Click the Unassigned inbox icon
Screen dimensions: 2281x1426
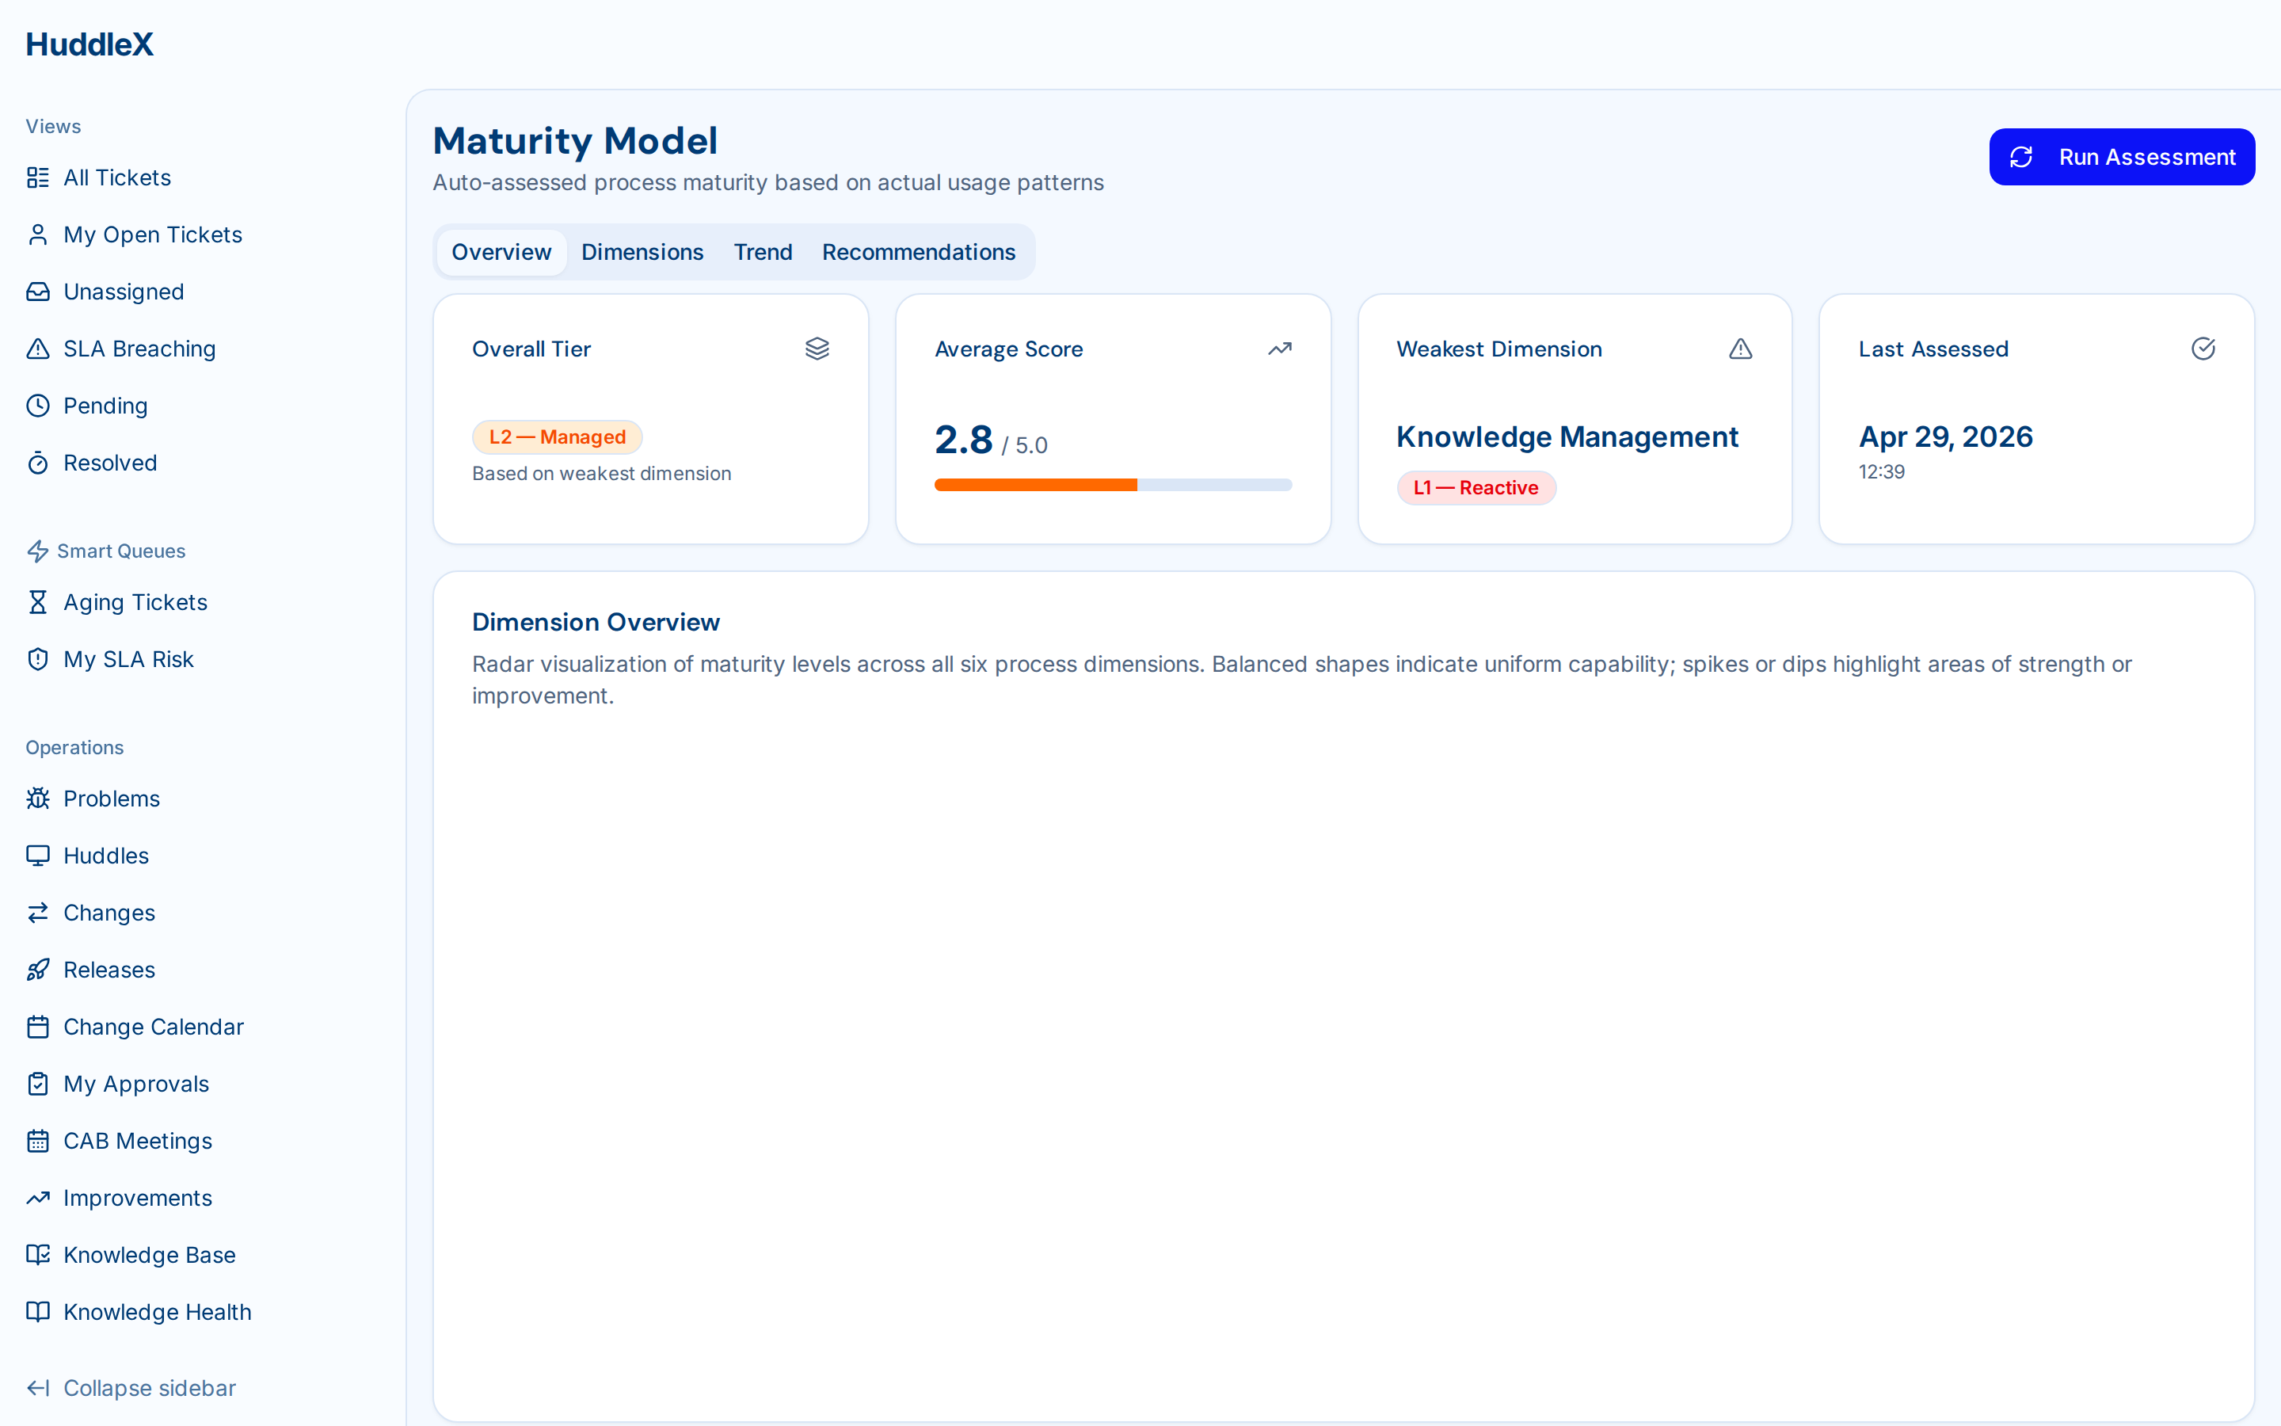38,292
